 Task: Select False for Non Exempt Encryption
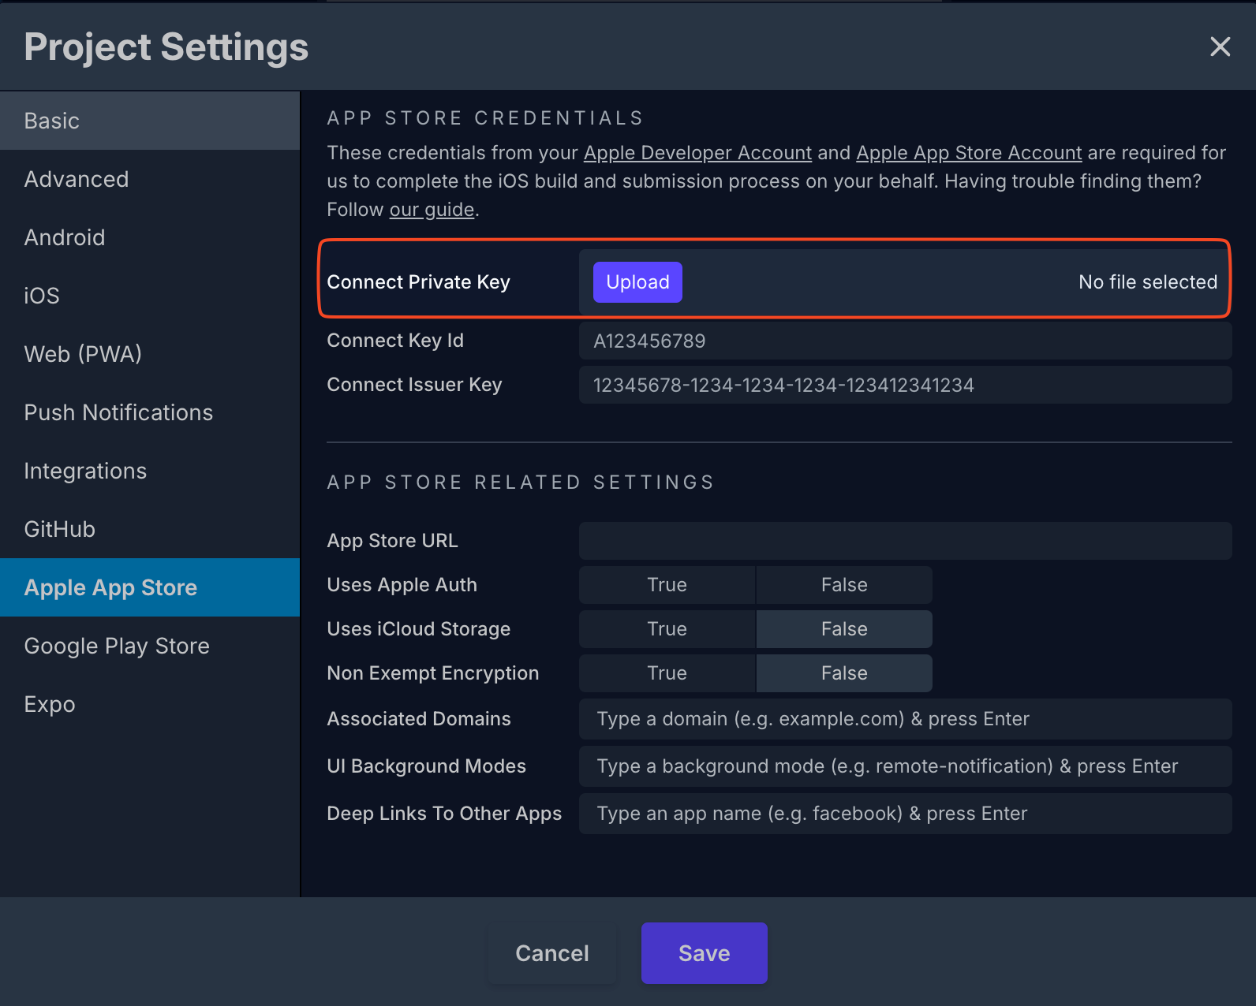pos(843,673)
